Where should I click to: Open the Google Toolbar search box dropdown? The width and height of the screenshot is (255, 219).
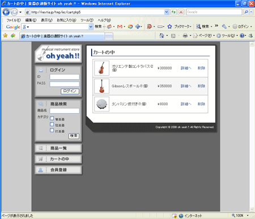(x=91, y=27)
